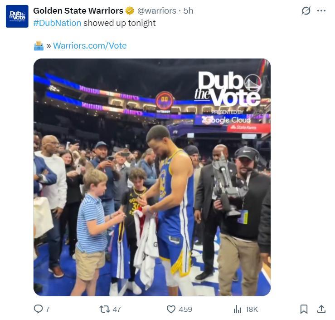Repost the tweet using the retweet icon

tap(104, 309)
